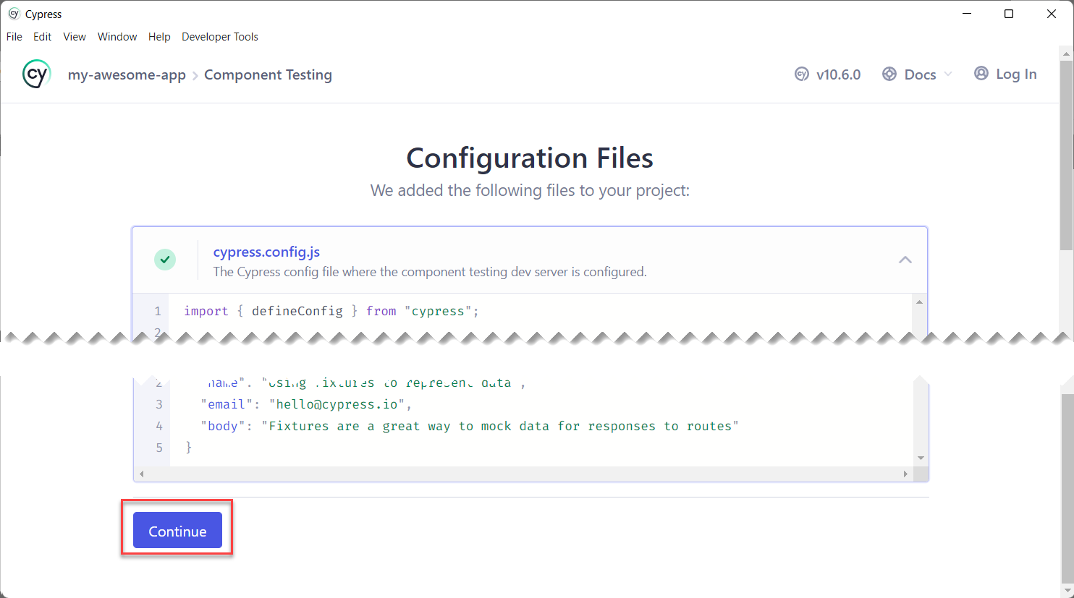1074x598 pixels.
Task: Click the Continue button
Action: coord(177,531)
